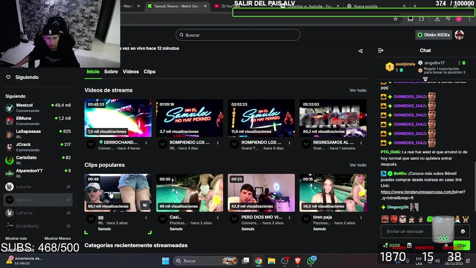Screen dimensions: 476x268
Task: Open options for the REGRESAMOS AL... video
Action: [361, 143]
